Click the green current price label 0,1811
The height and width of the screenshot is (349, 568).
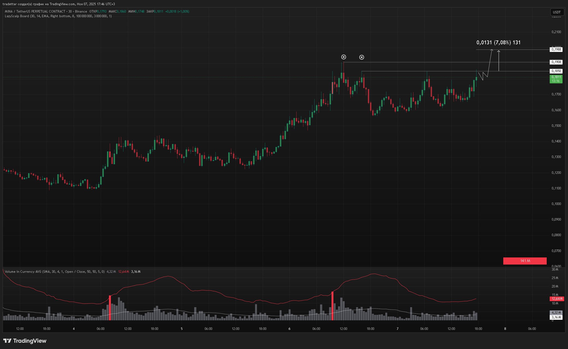coord(556,79)
